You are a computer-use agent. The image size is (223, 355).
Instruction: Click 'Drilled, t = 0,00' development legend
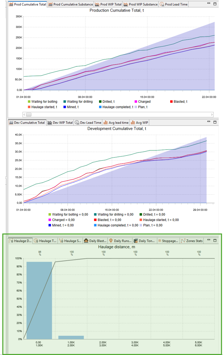pos(152,214)
